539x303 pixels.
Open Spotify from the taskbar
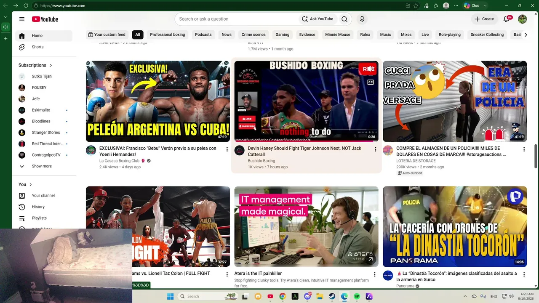357,296
